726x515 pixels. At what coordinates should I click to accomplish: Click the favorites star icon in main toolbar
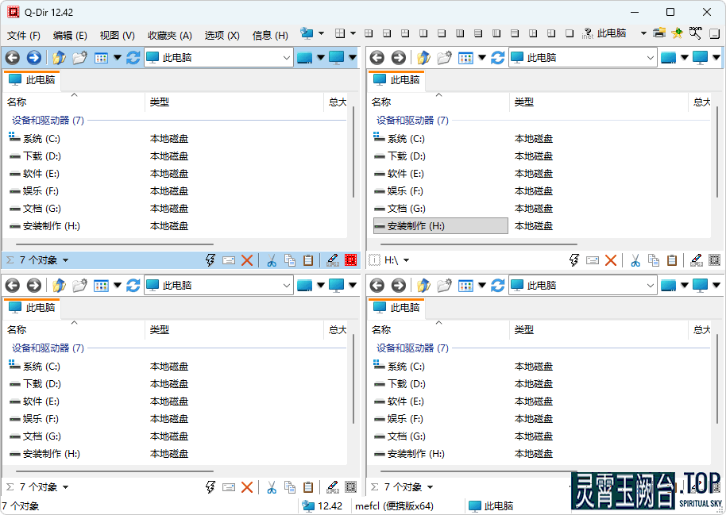click(x=677, y=33)
